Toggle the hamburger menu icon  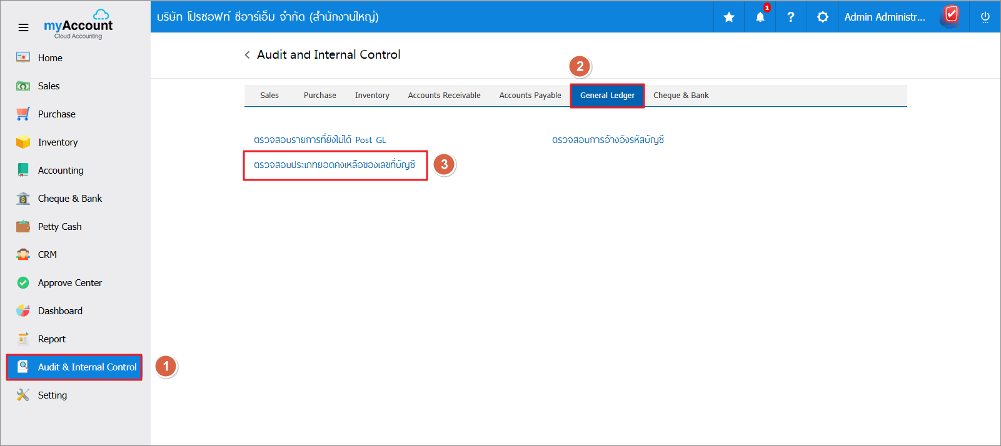23,27
